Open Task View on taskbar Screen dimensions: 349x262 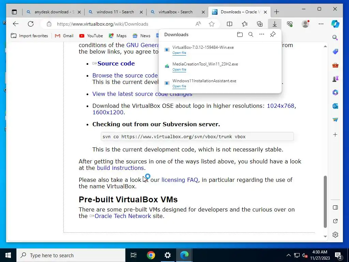tap(134, 255)
